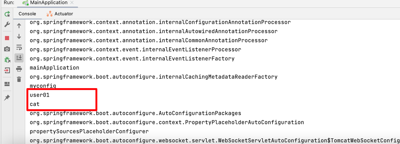Click the mainApplication output line

pyautogui.click(x=54, y=68)
